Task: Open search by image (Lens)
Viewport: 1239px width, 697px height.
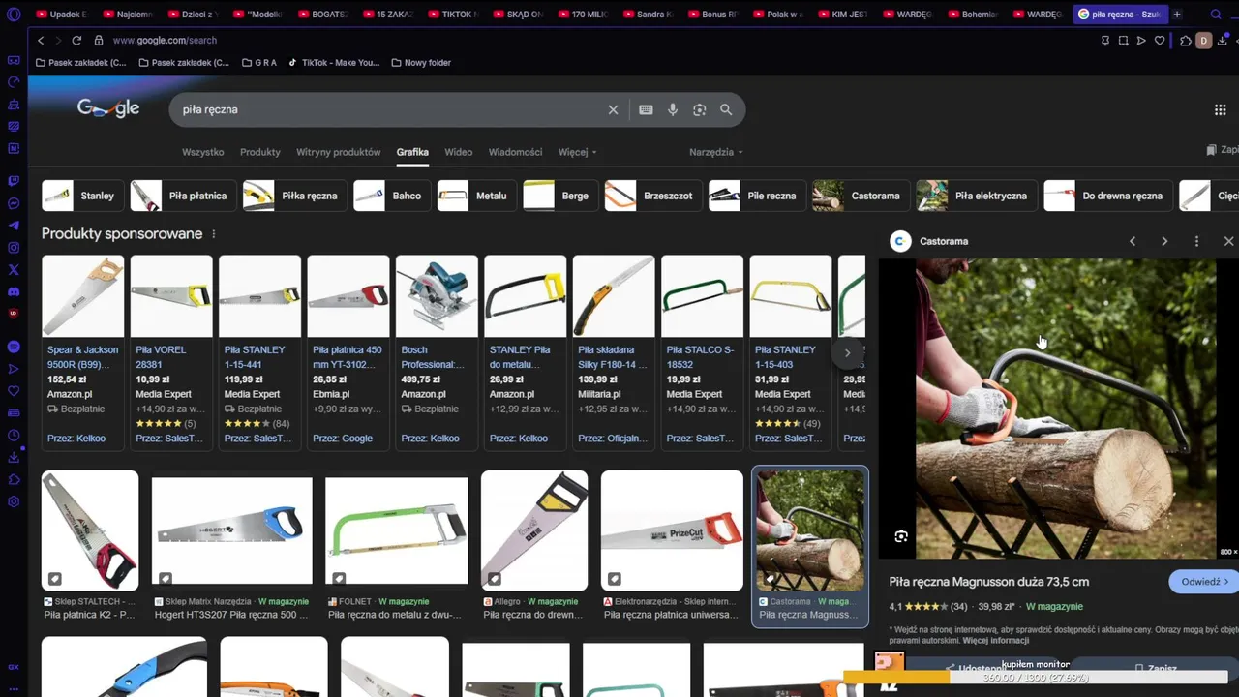Action: pos(699,109)
